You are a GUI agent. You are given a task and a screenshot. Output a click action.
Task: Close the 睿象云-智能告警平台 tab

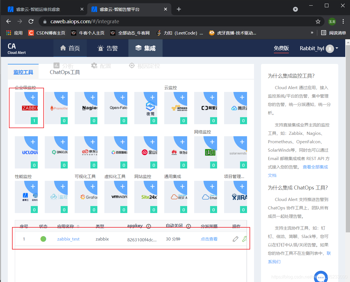pos(166,9)
